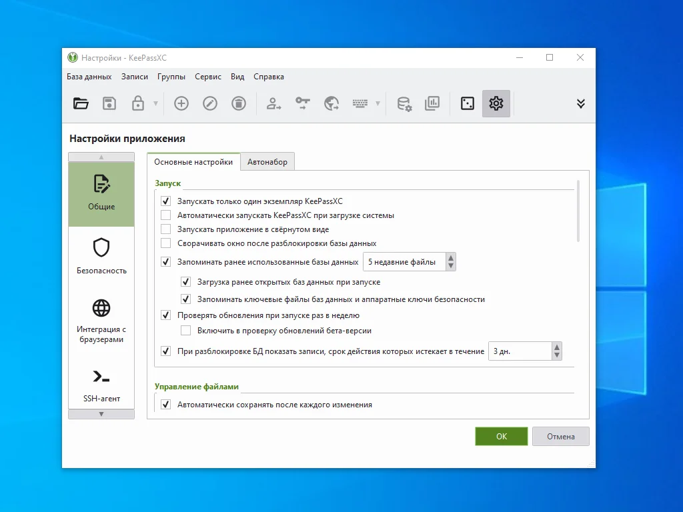Click the password generator dice icon

tap(467, 103)
